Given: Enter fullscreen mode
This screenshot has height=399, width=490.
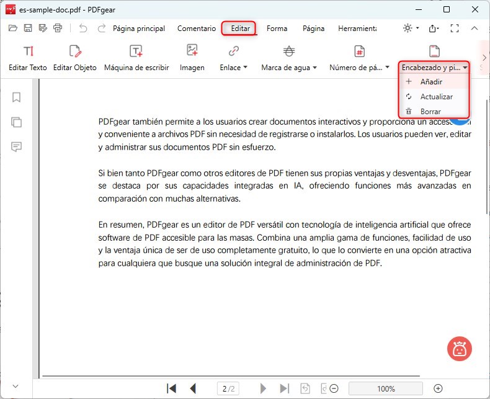Looking at the screenshot, I should 455,29.
